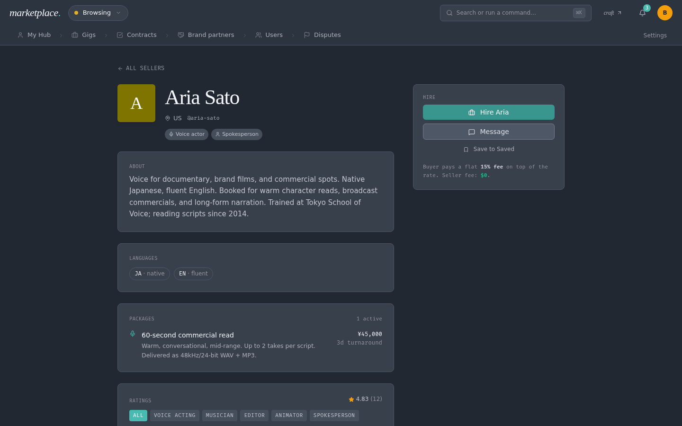Viewport: 682px width, 426px height.
Task: Save Aria to Saved
Action: click(489, 149)
